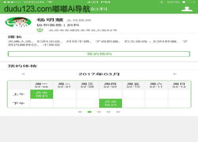Go to previous month arrow
Screen dimensions: 198x142
[23, 74]
